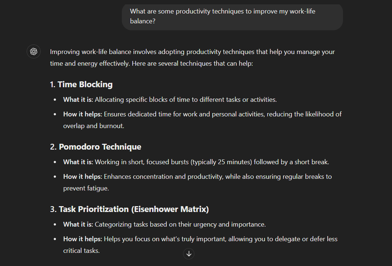The image size is (392, 266).
Task: Click "What it is:" under Time Blocking
Action: (78, 100)
